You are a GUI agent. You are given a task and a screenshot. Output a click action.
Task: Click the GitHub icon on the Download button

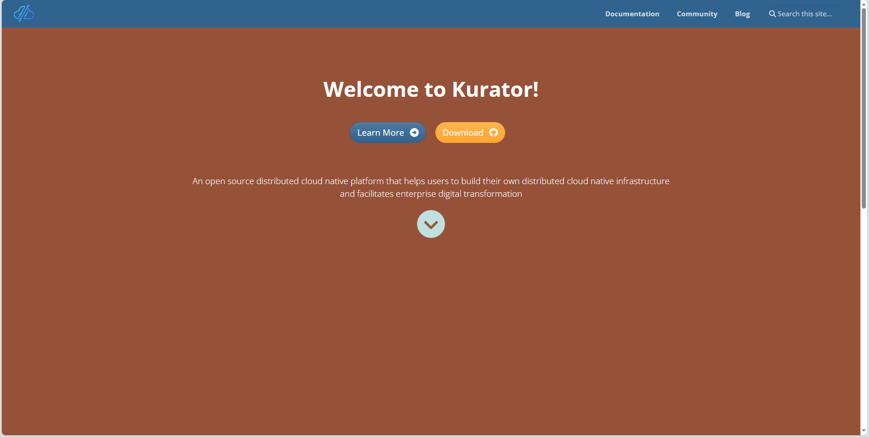coord(493,133)
